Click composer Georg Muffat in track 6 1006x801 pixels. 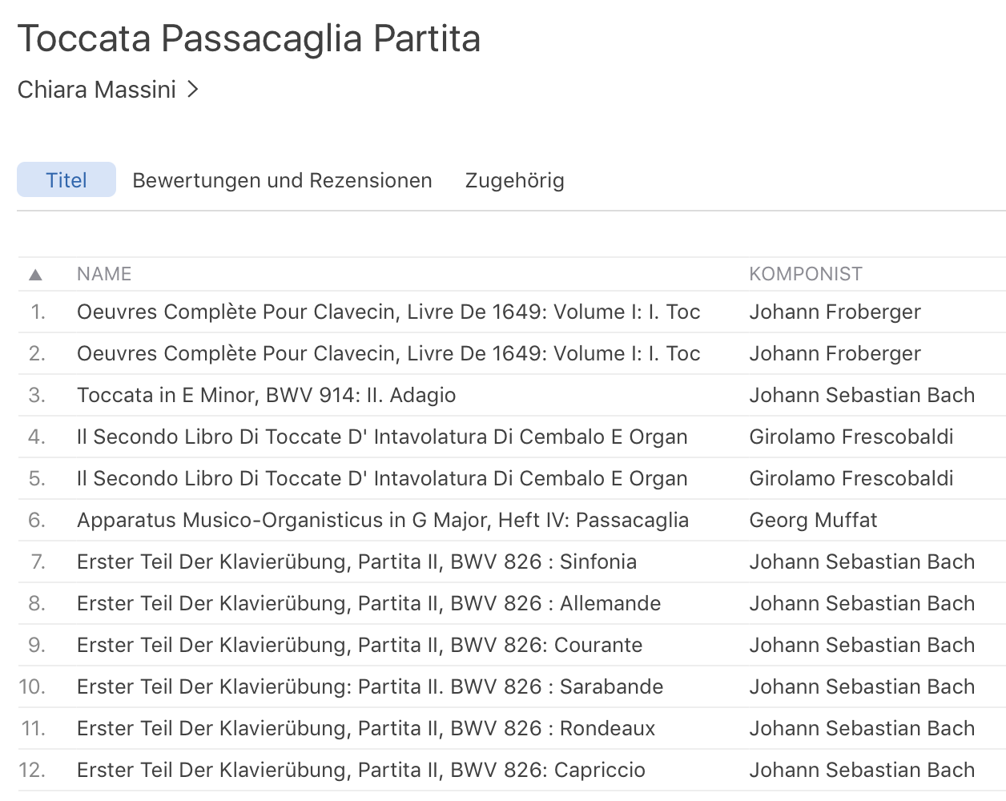pos(813,520)
